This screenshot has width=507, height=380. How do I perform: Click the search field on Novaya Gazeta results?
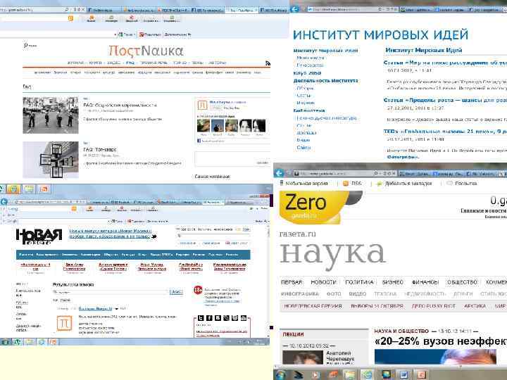[111, 292]
